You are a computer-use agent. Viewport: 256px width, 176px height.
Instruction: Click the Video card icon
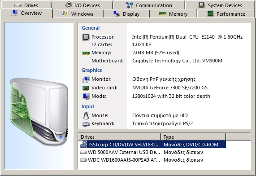click(86, 88)
